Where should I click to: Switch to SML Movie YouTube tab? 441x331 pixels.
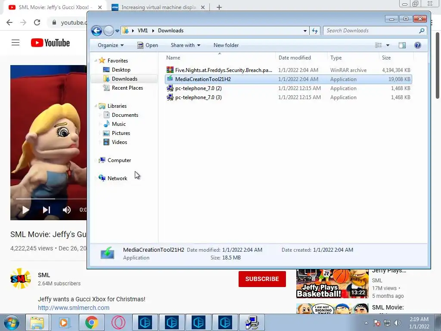[x=55, y=7]
